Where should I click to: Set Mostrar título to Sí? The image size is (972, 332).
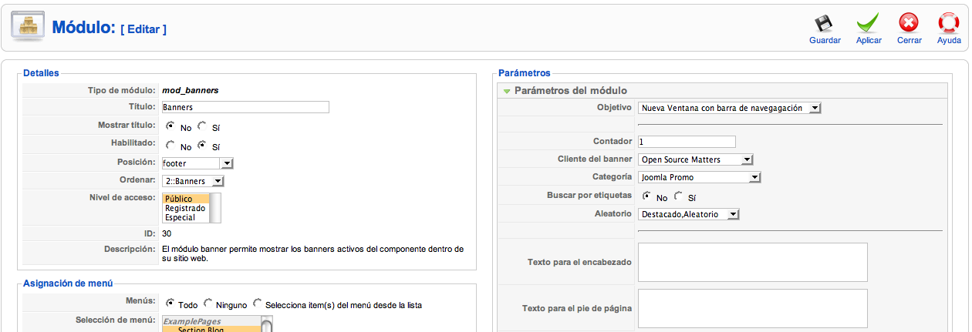203,126
